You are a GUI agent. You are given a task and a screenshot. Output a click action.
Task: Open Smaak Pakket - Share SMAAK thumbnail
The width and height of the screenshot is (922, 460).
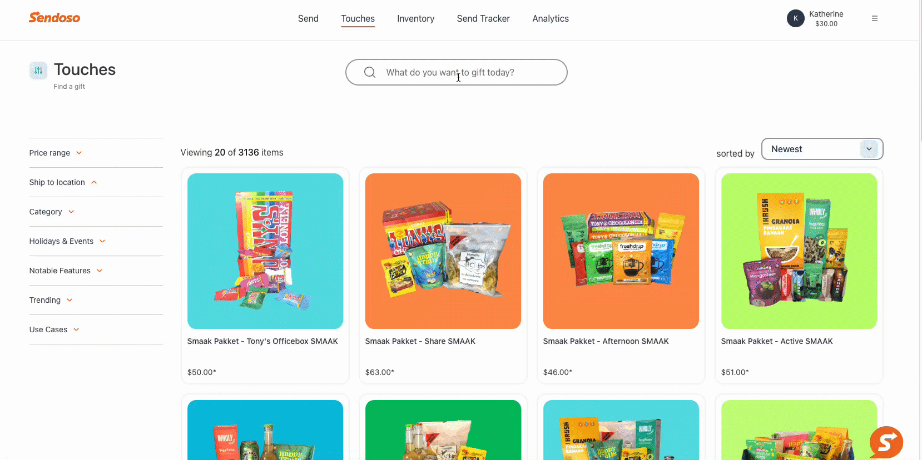click(x=443, y=251)
